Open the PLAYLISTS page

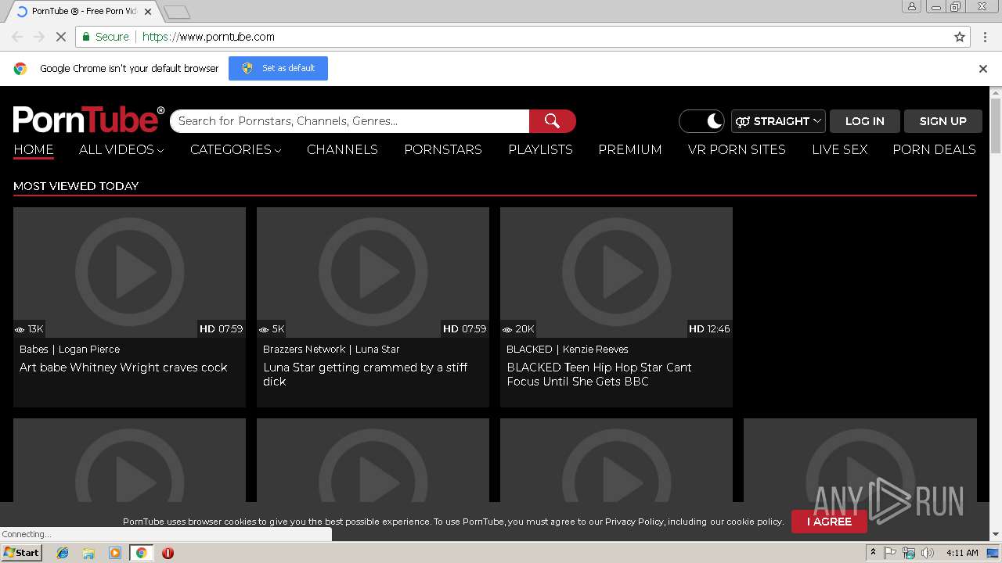[540, 149]
